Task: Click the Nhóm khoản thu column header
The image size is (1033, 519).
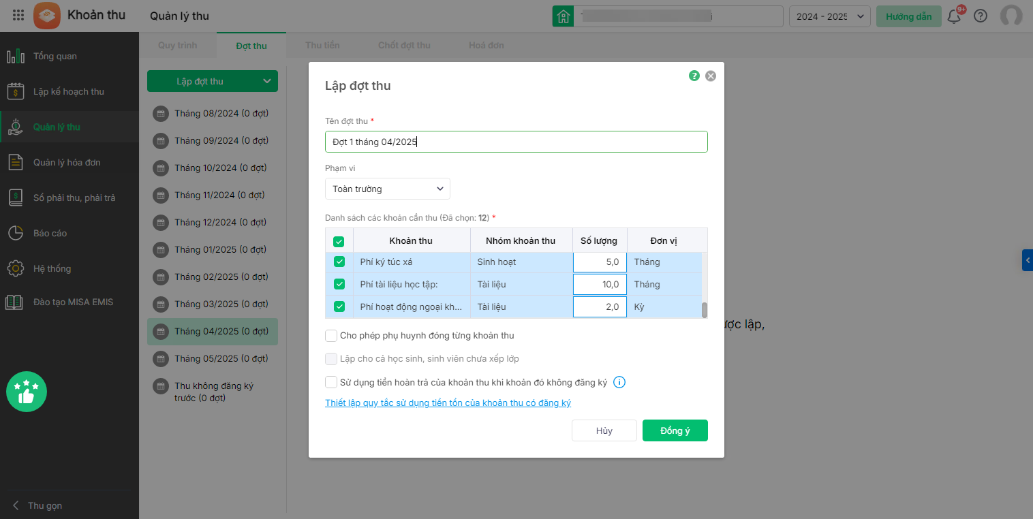Action: click(x=521, y=240)
